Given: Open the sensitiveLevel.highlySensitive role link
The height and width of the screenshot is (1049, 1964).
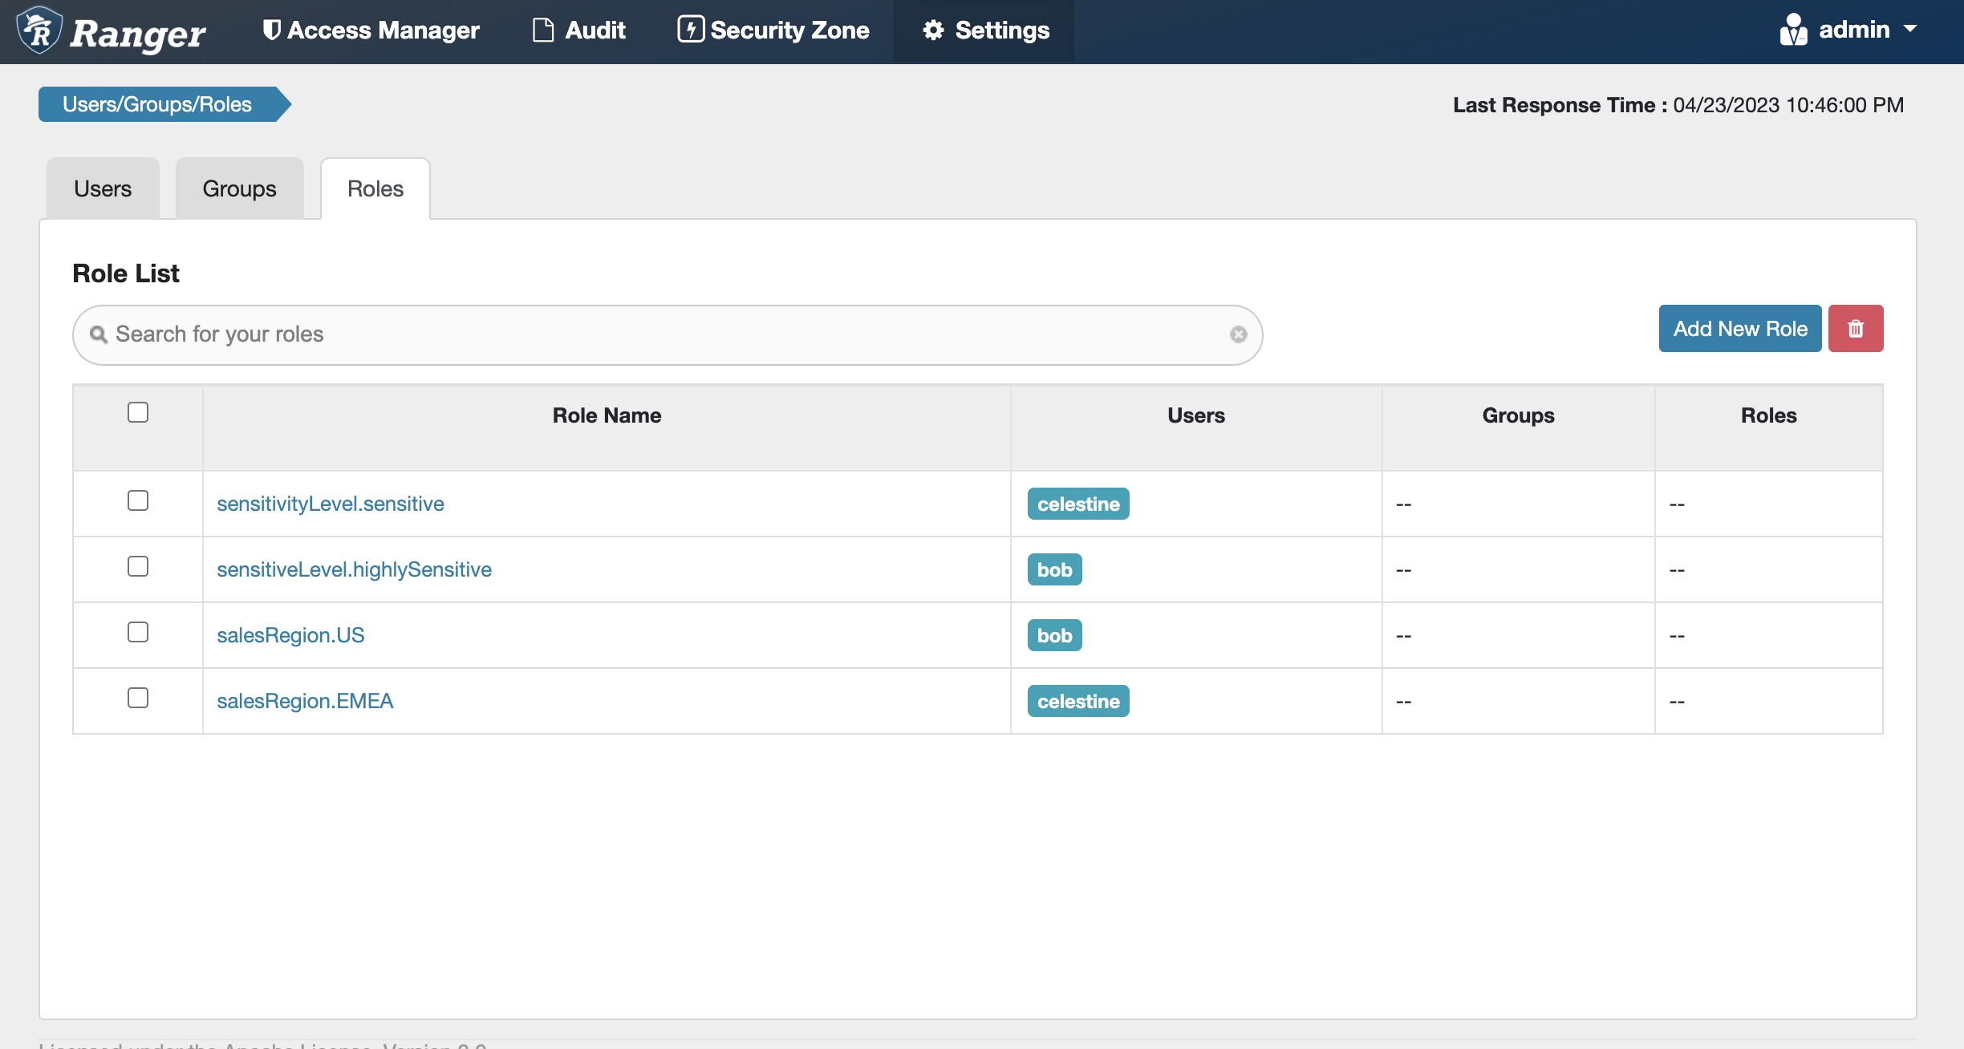Looking at the screenshot, I should pyautogui.click(x=354, y=569).
